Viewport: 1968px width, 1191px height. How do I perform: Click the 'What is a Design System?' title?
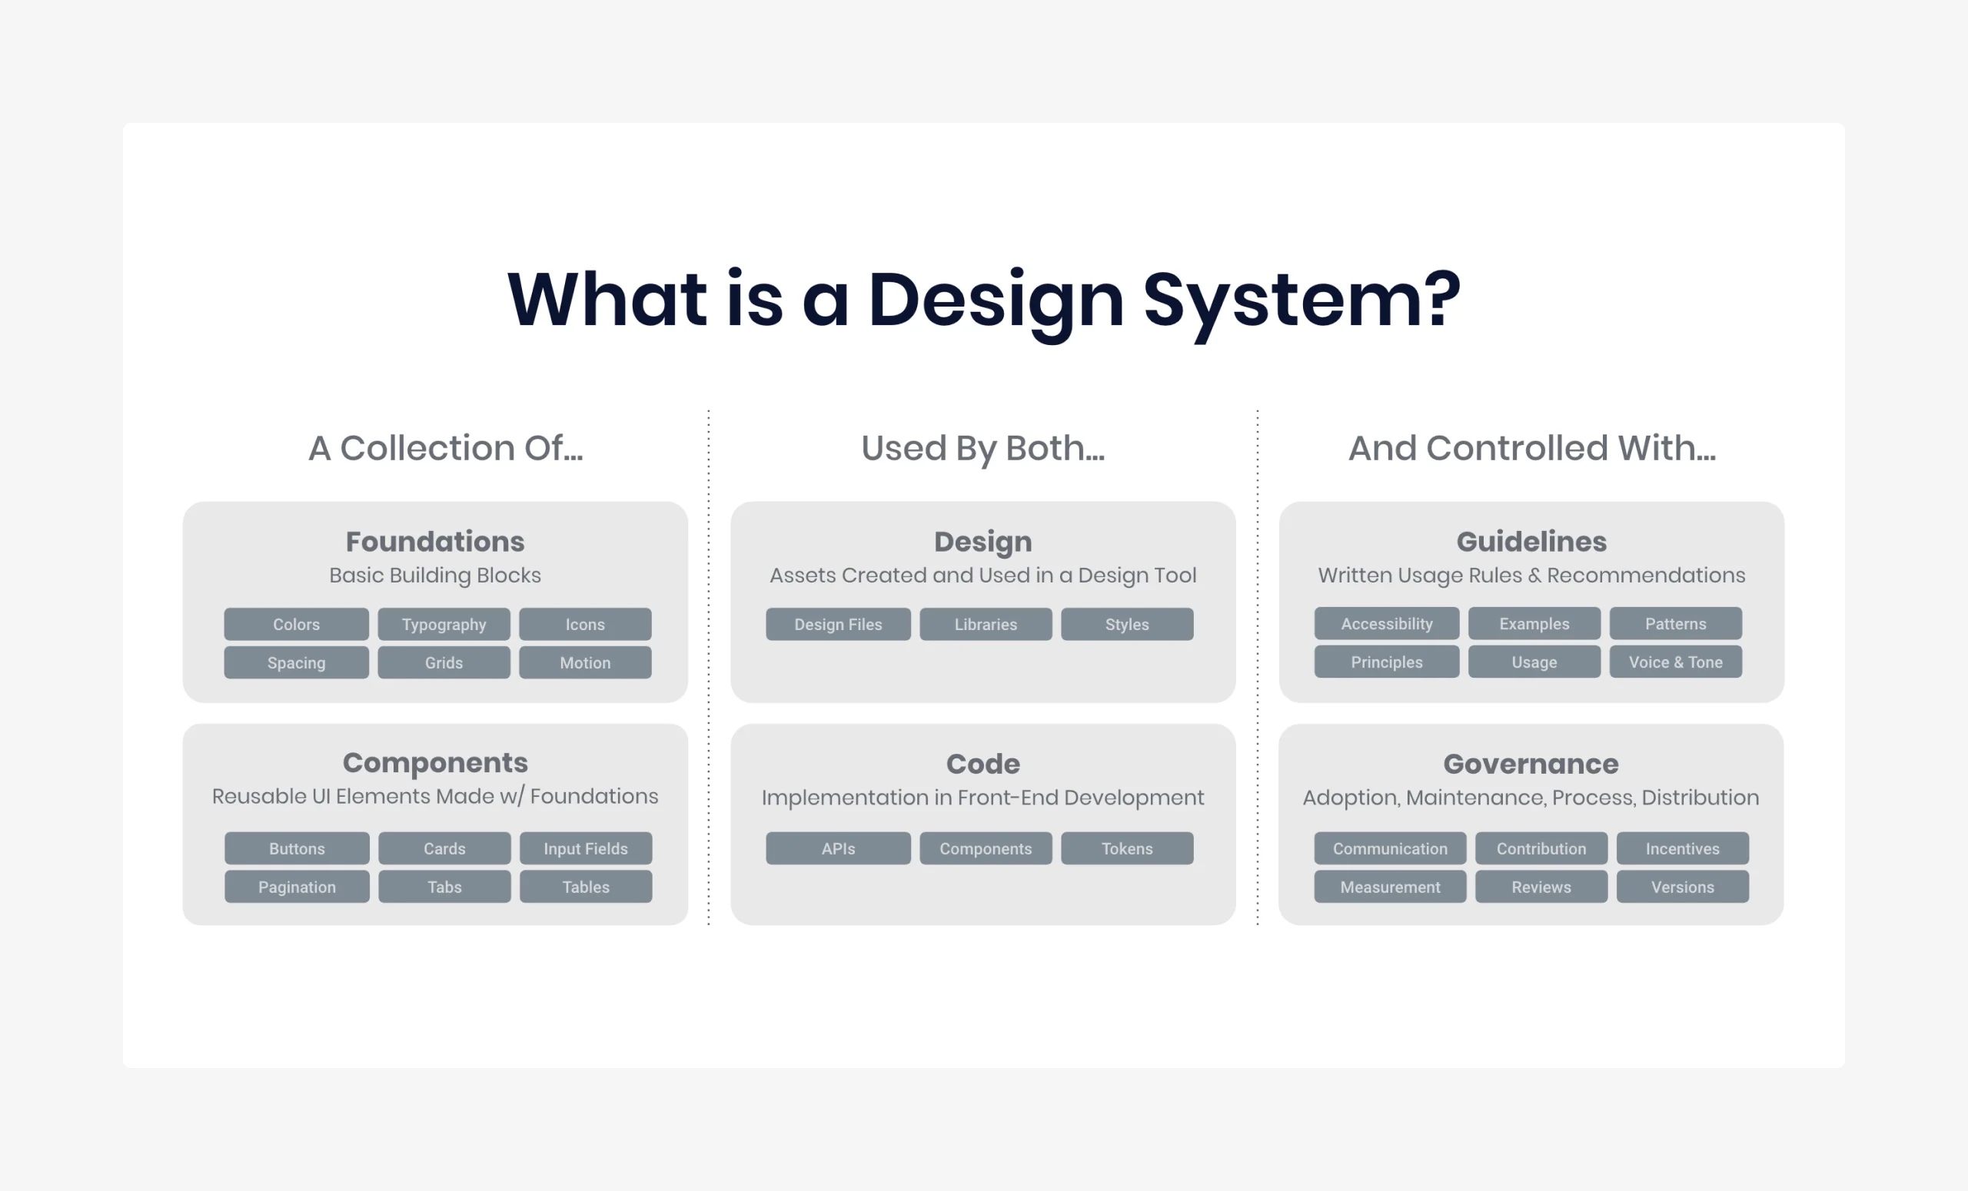coord(983,300)
